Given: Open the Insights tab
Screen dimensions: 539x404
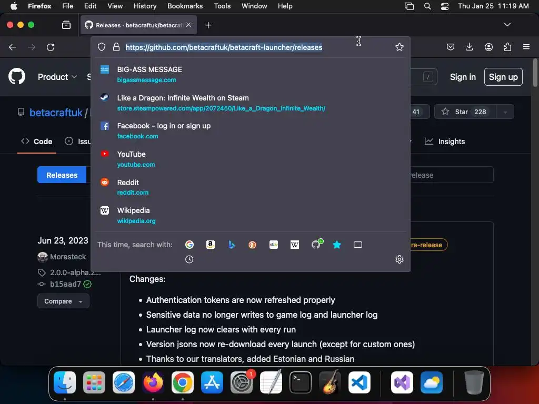Looking at the screenshot, I should (445, 142).
